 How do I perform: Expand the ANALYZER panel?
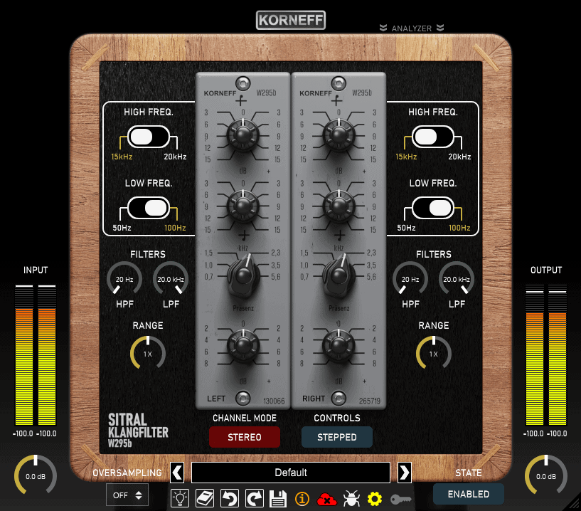tap(412, 28)
